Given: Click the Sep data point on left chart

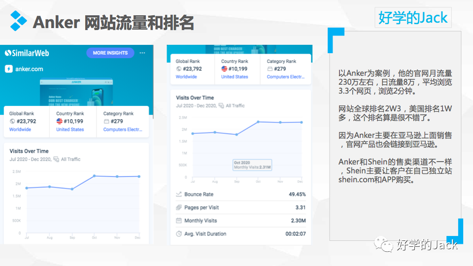Looking at the screenshot, I should point(72,189).
